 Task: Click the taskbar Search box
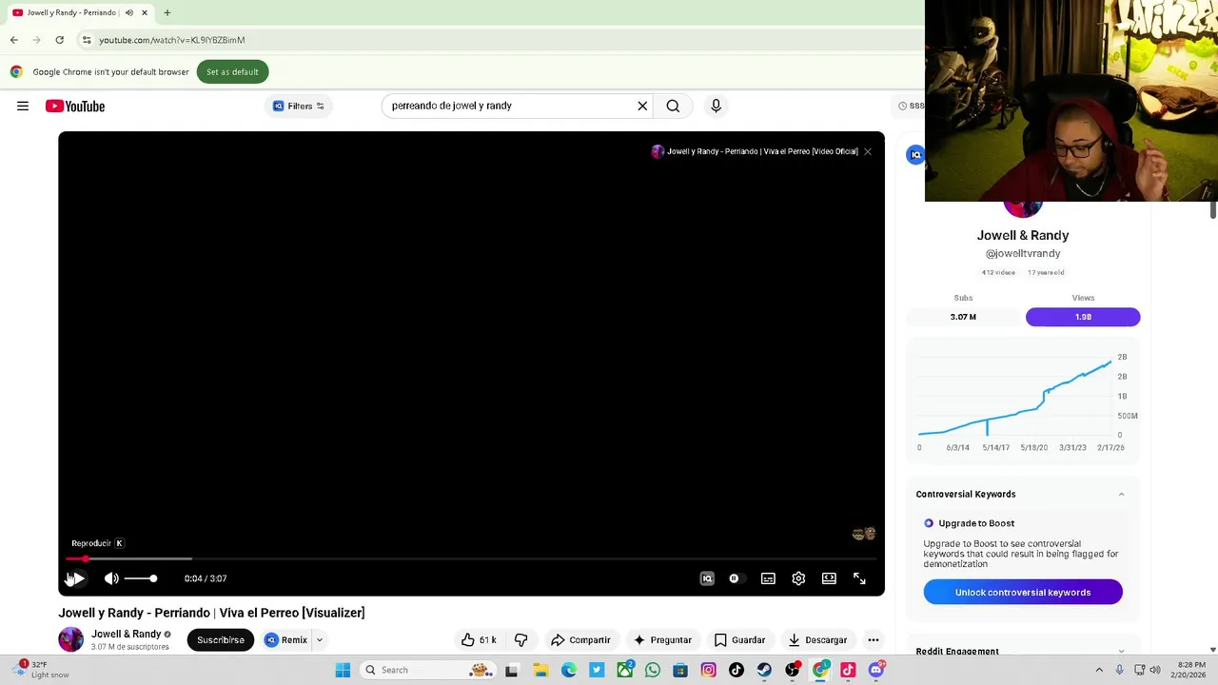pos(429,670)
